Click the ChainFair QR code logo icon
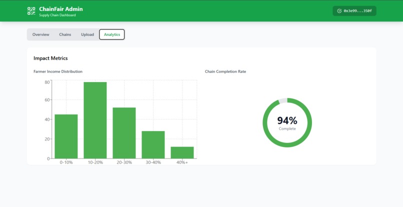Screen dimensions: 403x207 [31, 11]
